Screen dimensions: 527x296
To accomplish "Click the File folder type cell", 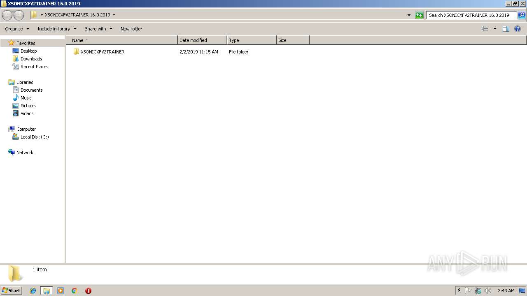I will point(239,52).
